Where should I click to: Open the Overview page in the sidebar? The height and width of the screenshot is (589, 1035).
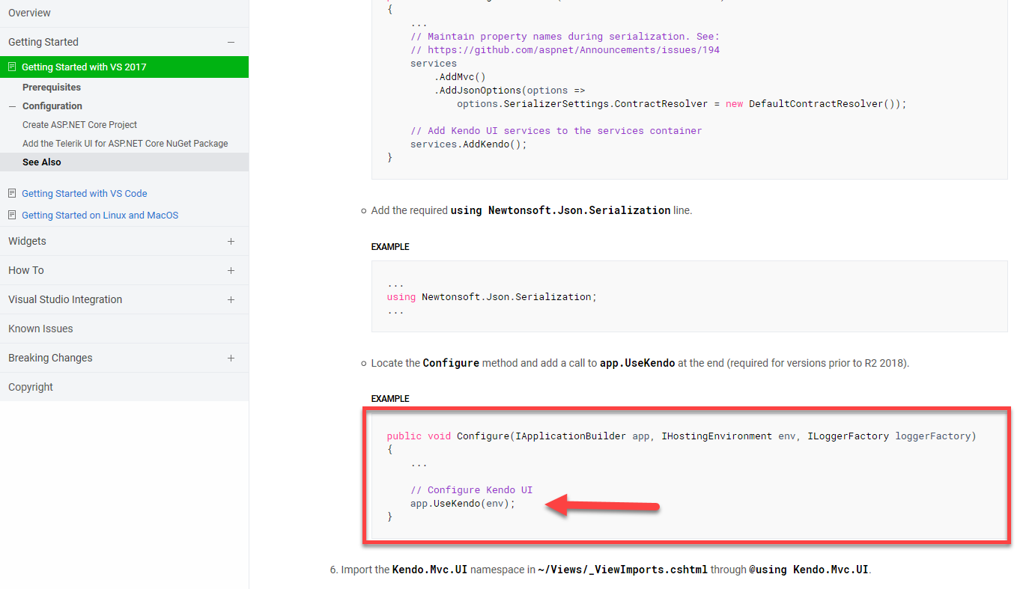pyautogui.click(x=30, y=13)
